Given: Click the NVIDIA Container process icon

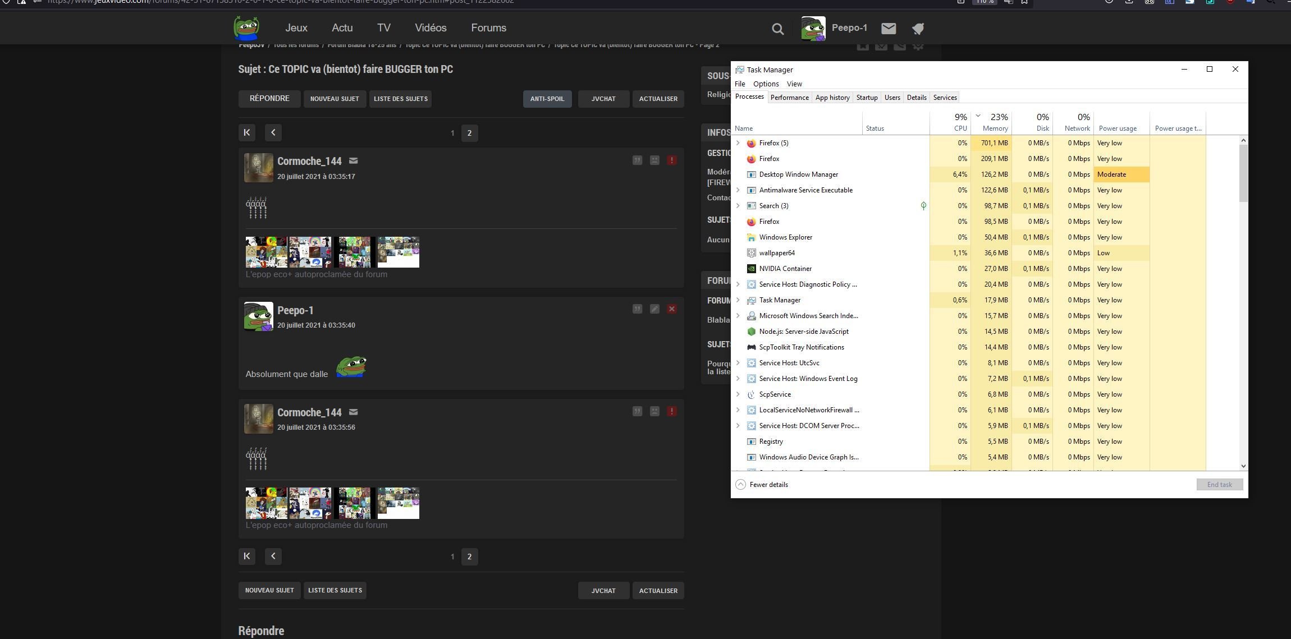Looking at the screenshot, I should pos(752,269).
